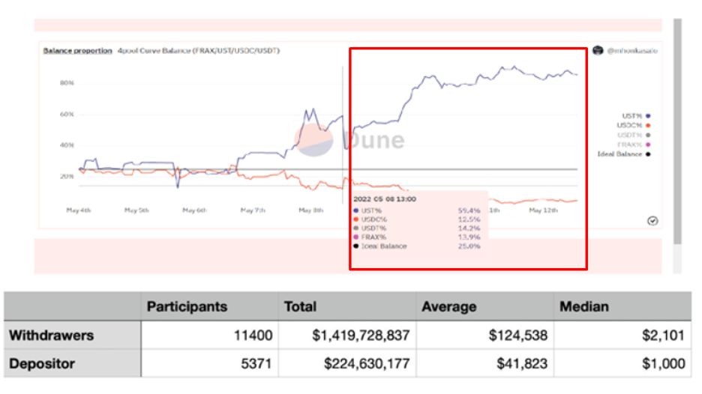Click the May 7th label on the x-axis
Image resolution: width=702 pixels, height=394 pixels.
click(253, 210)
